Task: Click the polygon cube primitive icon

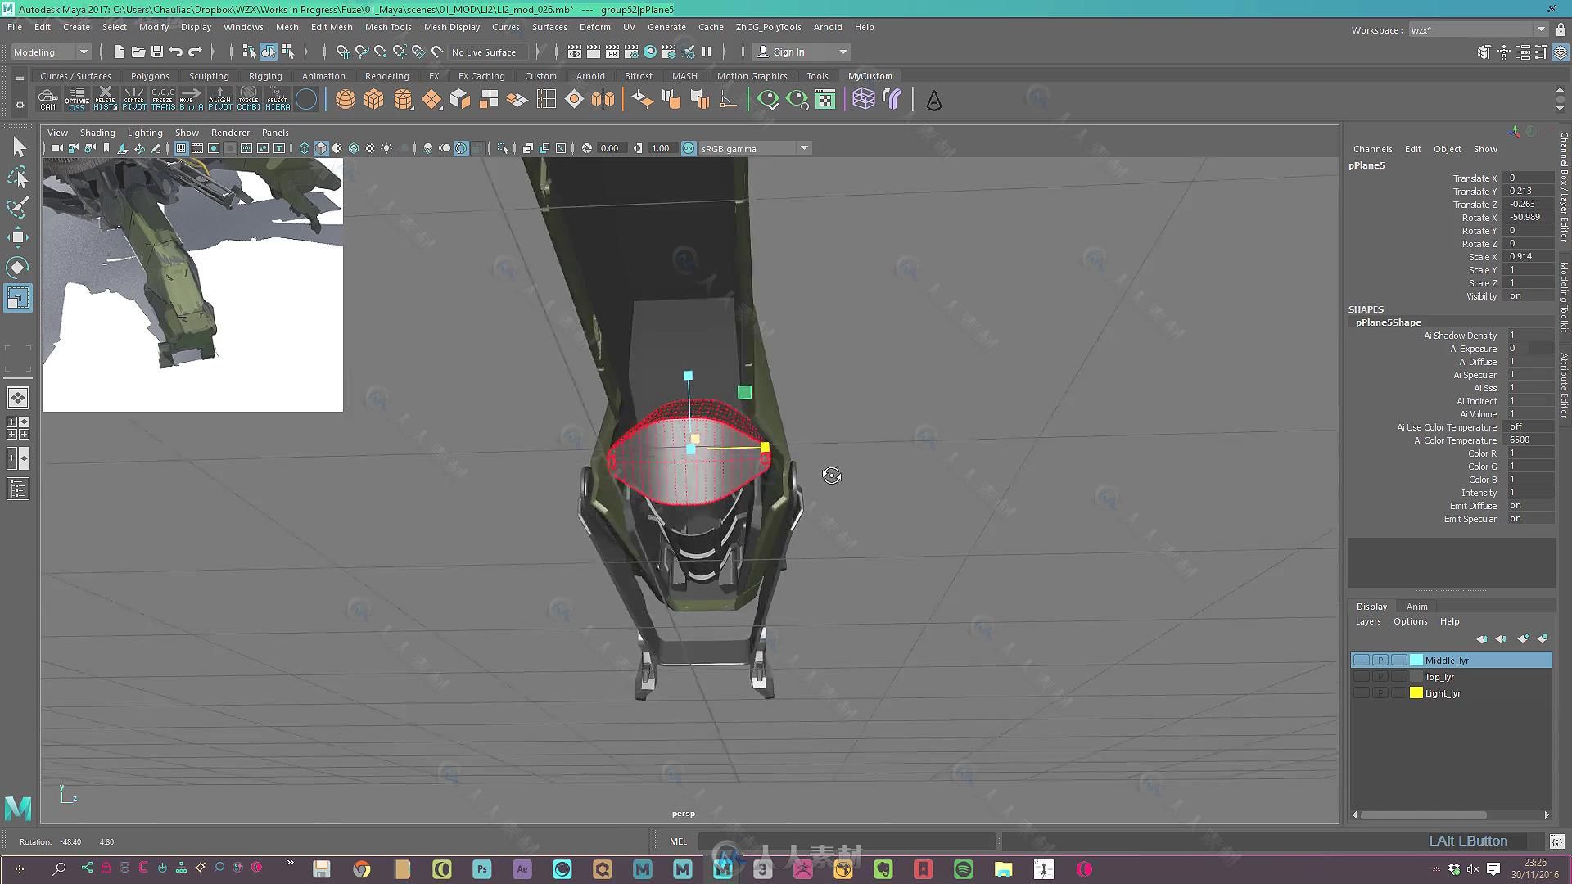Action: (x=373, y=99)
